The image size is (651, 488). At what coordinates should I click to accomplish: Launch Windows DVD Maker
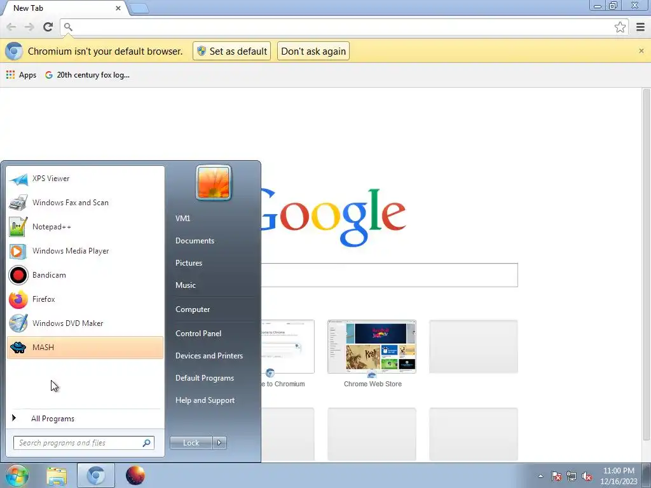coord(85,323)
